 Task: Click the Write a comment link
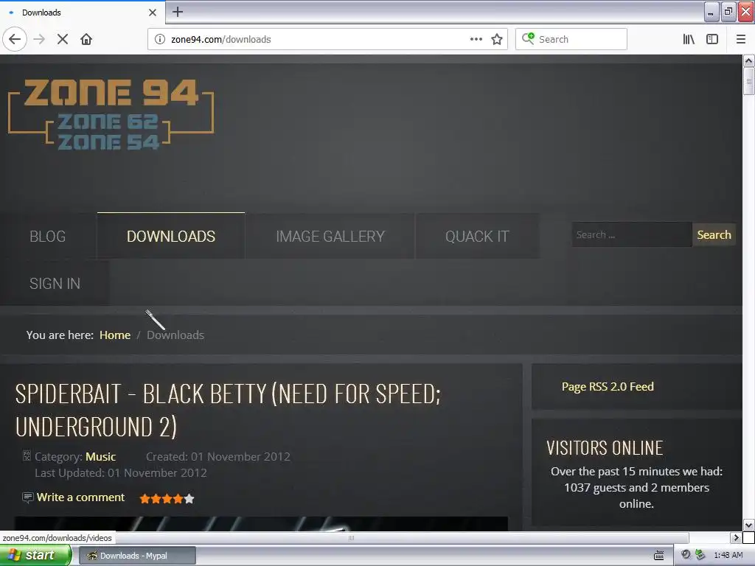pyautogui.click(x=80, y=497)
